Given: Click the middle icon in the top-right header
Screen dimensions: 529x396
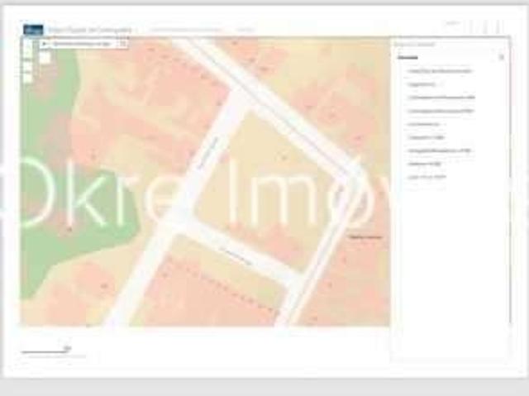Looking at the screenshot, I should (484, 27).
